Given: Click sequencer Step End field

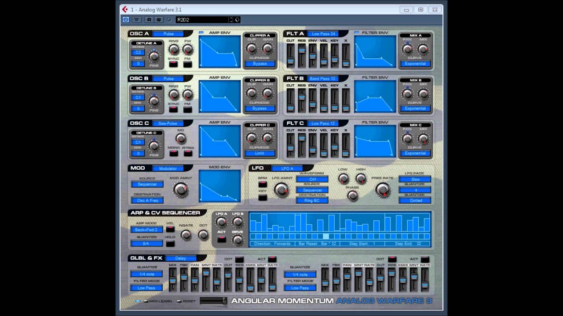Looking at the screenshot, I should coord(407,244).
